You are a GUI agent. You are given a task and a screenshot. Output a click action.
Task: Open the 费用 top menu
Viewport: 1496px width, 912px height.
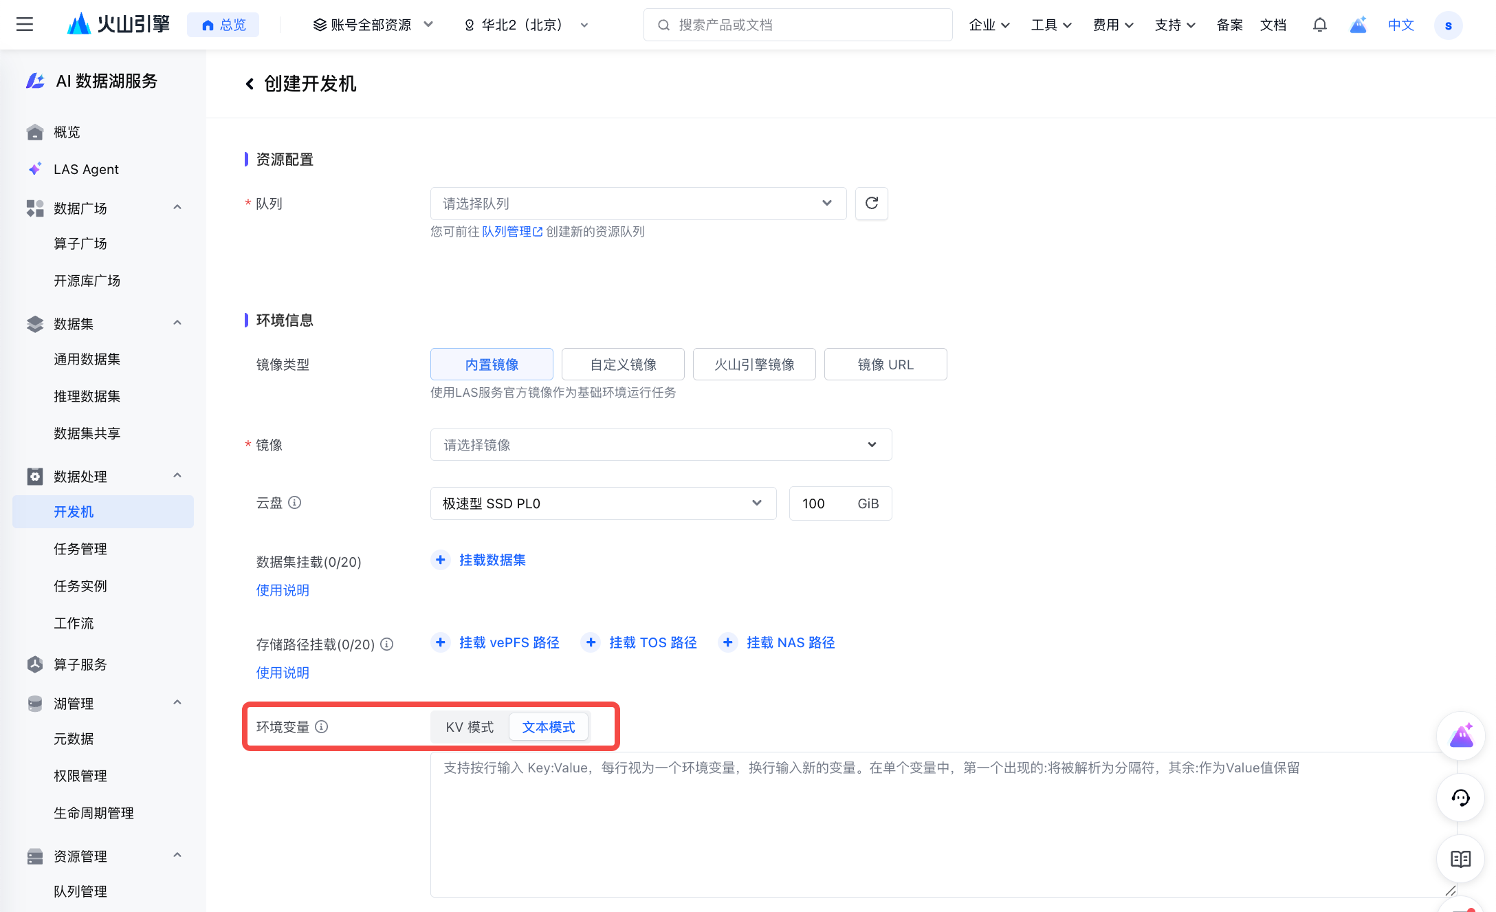point(1112,25)
